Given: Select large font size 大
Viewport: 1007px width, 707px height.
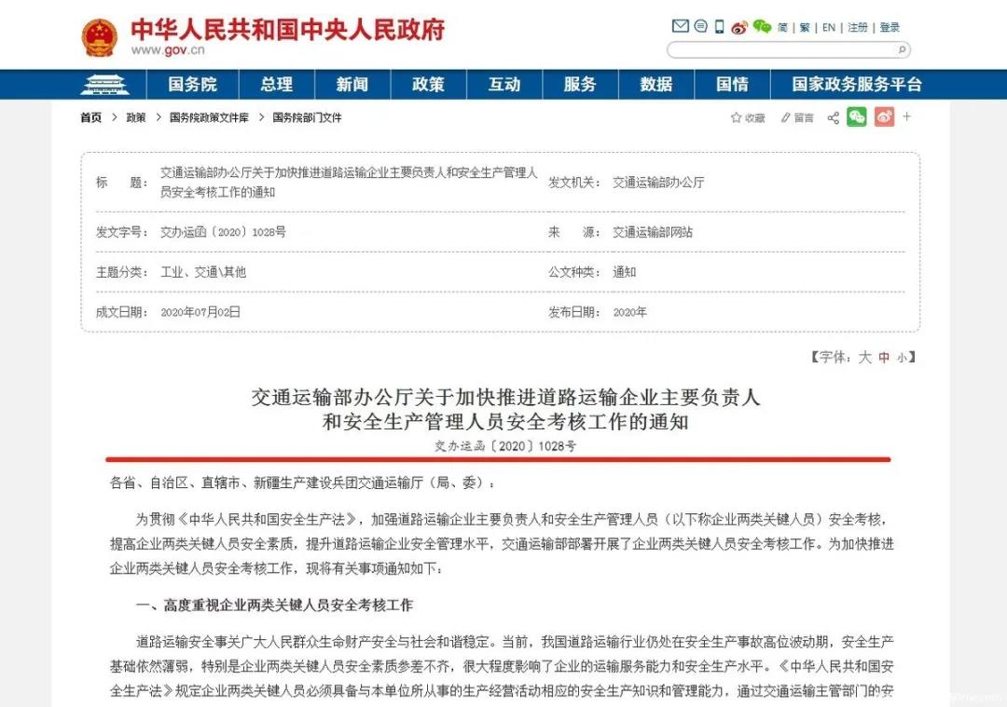Looking at the screenshot, I should (864, 358).
